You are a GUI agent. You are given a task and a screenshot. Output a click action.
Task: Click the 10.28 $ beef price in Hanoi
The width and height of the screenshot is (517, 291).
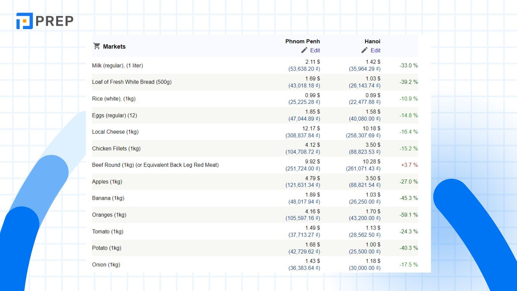372,162
